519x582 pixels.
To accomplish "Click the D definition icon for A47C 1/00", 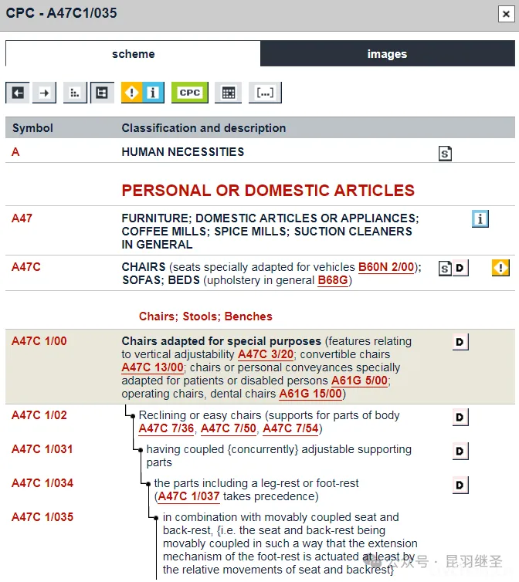I will 460,342.
